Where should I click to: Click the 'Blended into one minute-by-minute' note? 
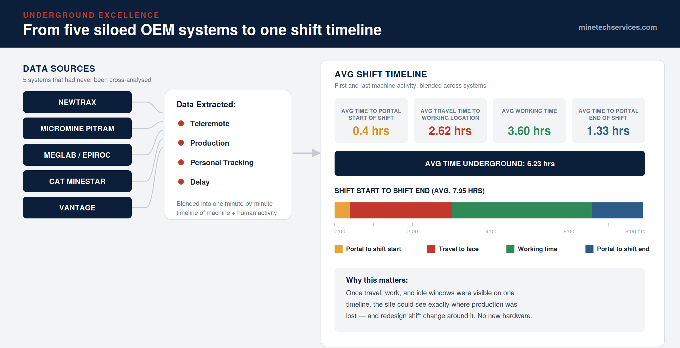point(227,208)
